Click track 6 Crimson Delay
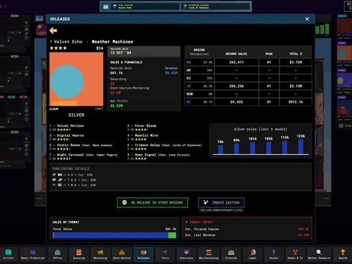The image size is (352, 264). tap(164, 147)
